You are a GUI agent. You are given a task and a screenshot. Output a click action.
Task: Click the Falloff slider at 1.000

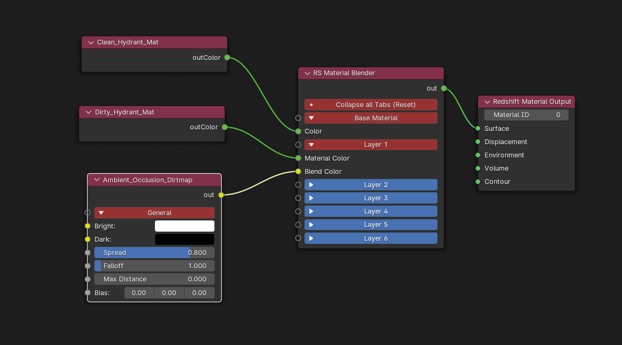tap(154, 266)
